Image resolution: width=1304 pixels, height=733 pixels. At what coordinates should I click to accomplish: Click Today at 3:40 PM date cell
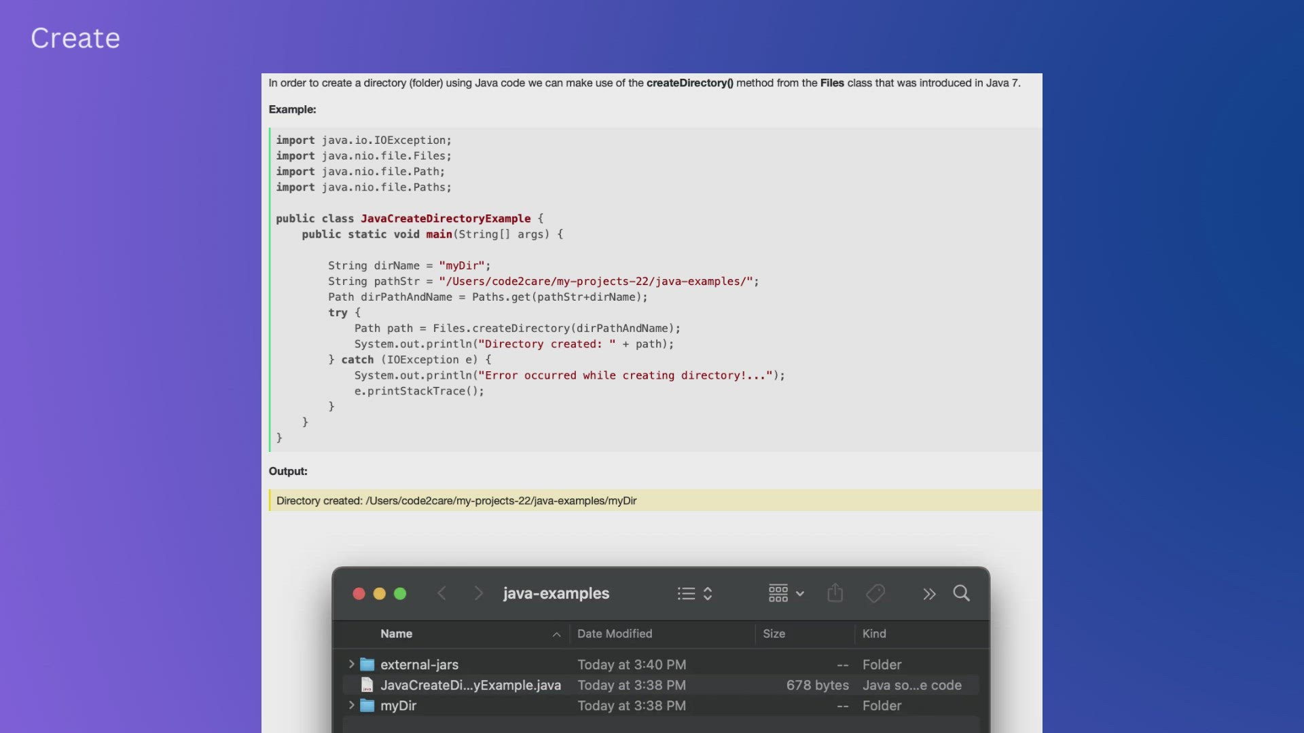pyautogui.click(x=632, y=665)
